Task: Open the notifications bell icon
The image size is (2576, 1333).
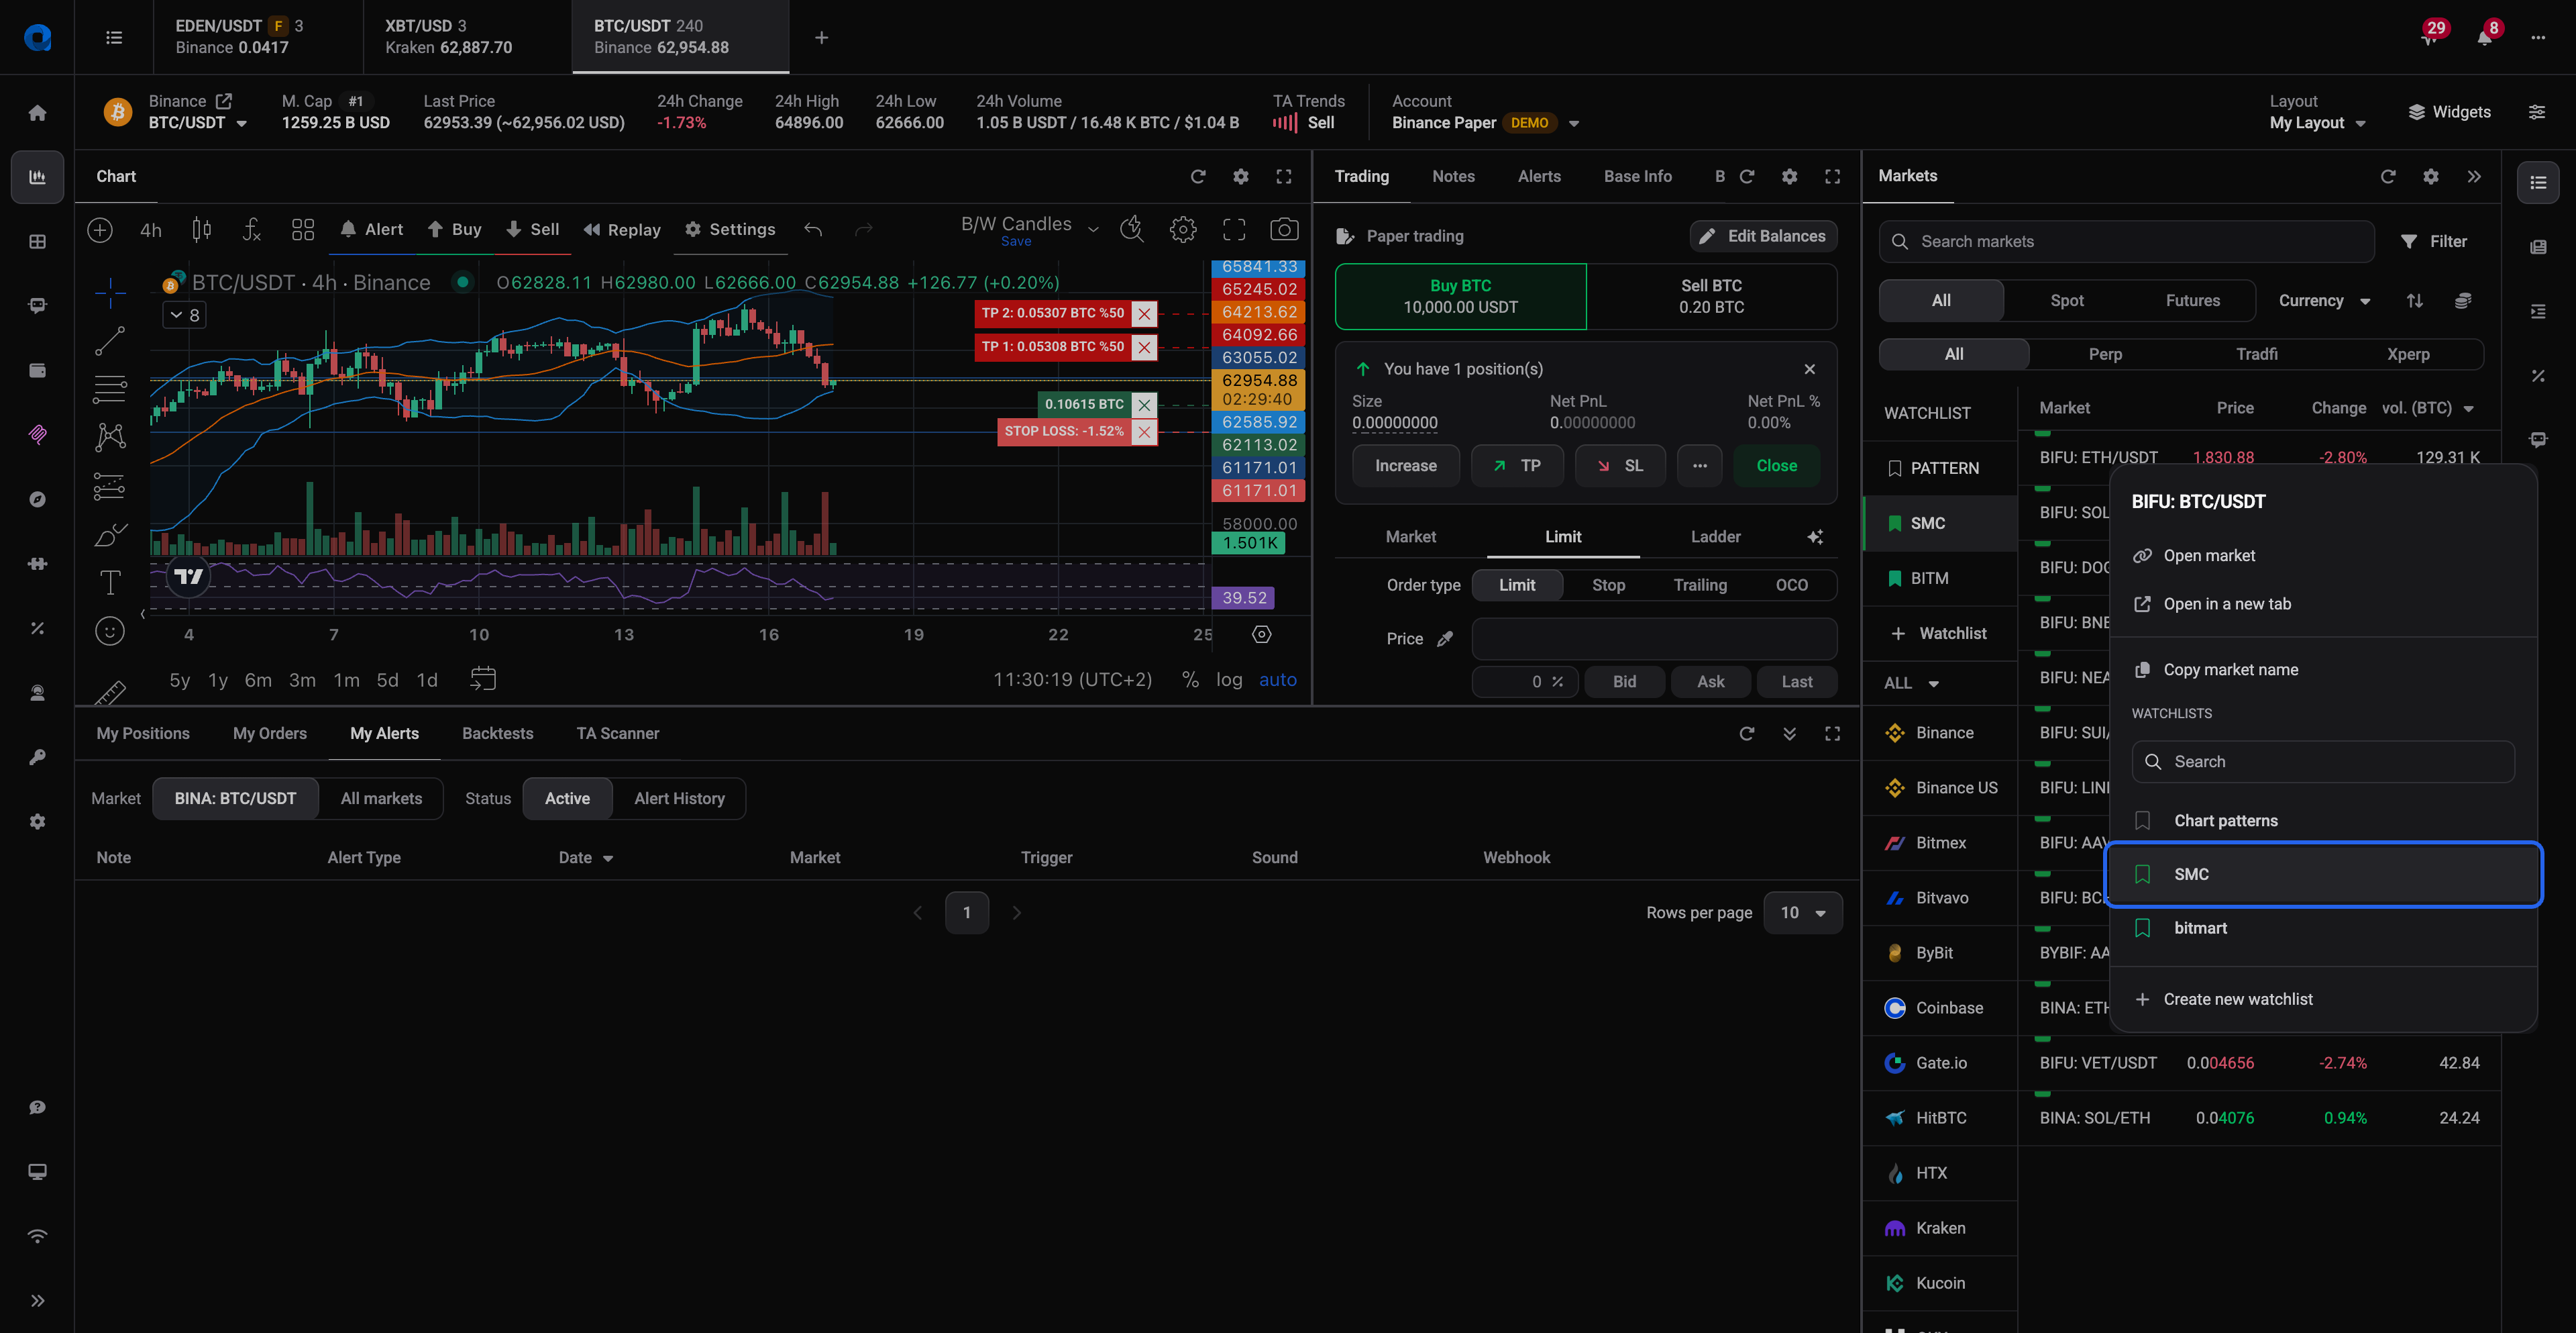Action: click(2485, 37)
